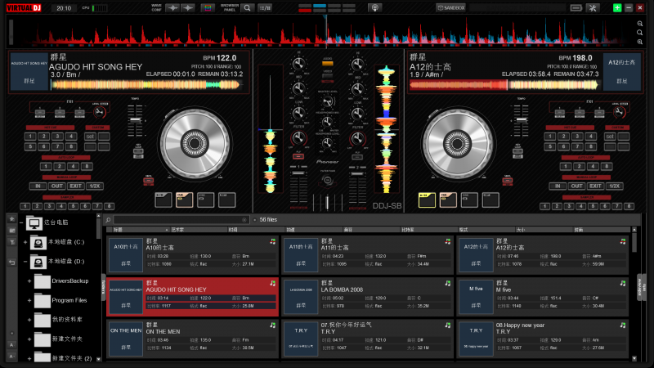The image size is (654, 368).
Task: Expand the 本地磁盘 (C:) drive node
Action: [x=25, y=242]
